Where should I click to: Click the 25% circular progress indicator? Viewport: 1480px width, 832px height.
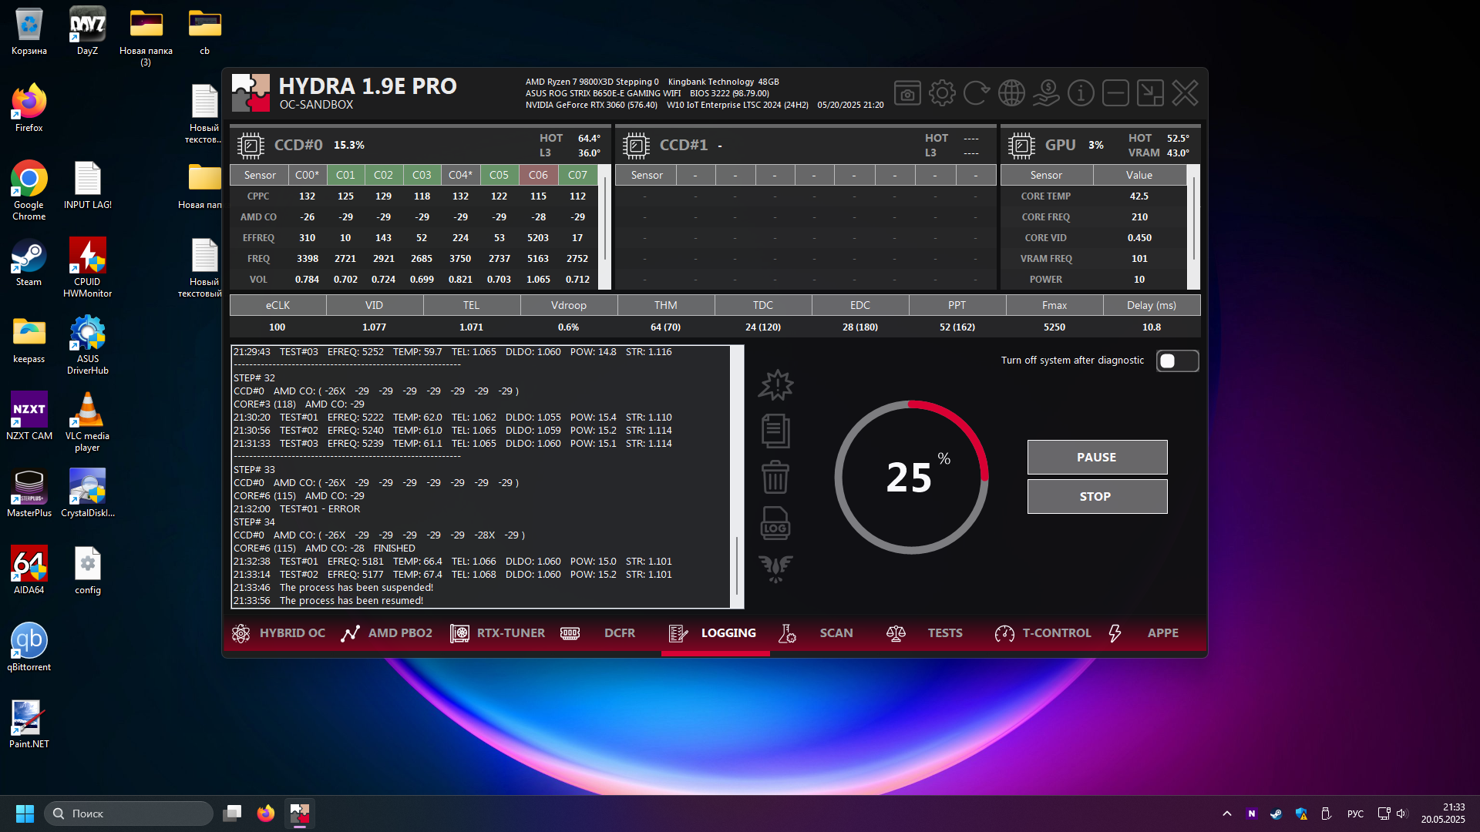(x=911, y=477)
